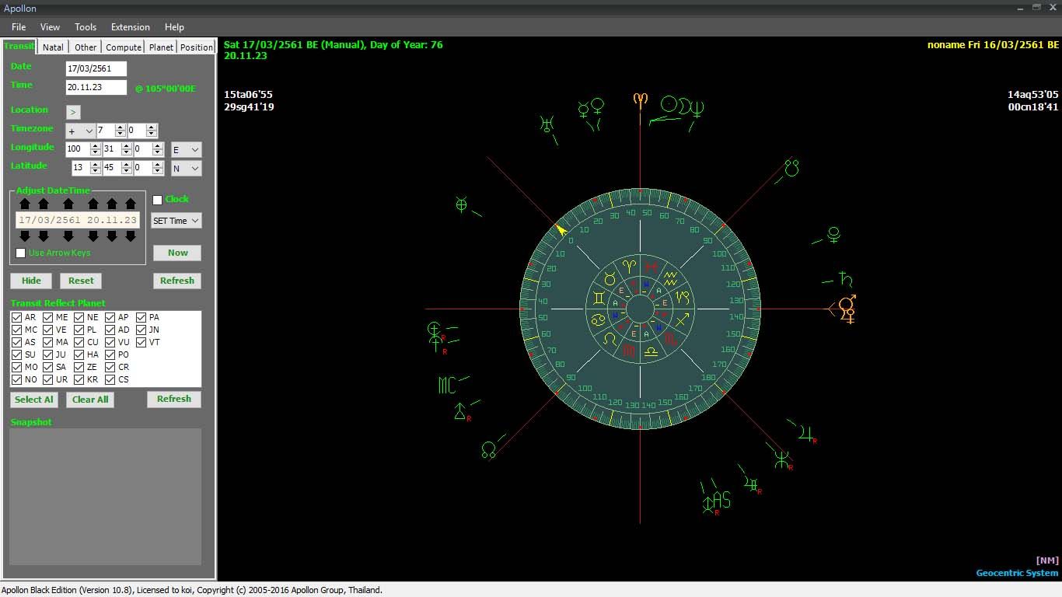The width and height of the screenshot is (1062, 597).
Task: Click the Leo sign in the inner zodiac ring
Action: (x=610, y=340)
